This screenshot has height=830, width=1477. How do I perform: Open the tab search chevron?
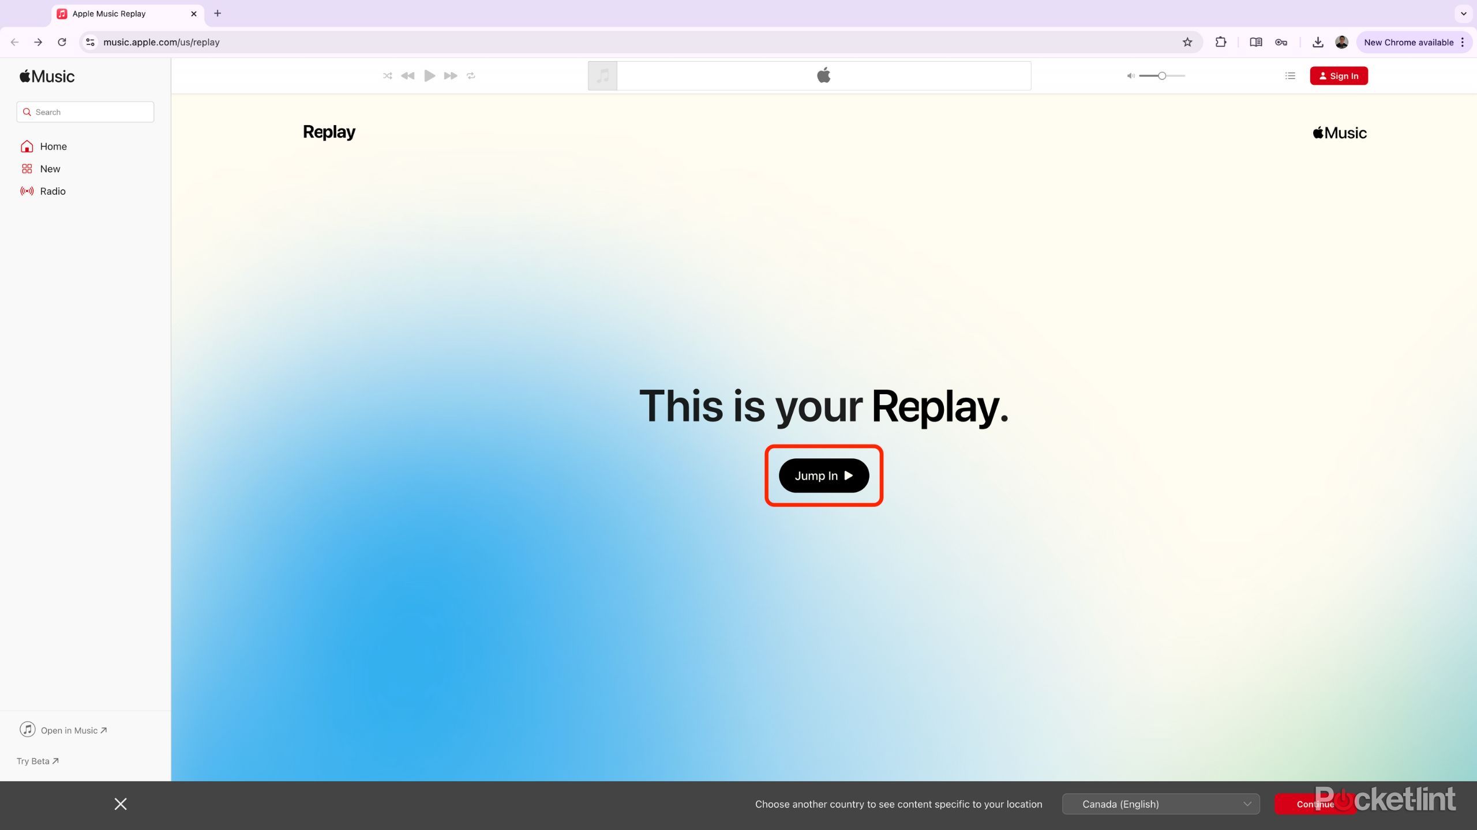[x=1462, y=13]
